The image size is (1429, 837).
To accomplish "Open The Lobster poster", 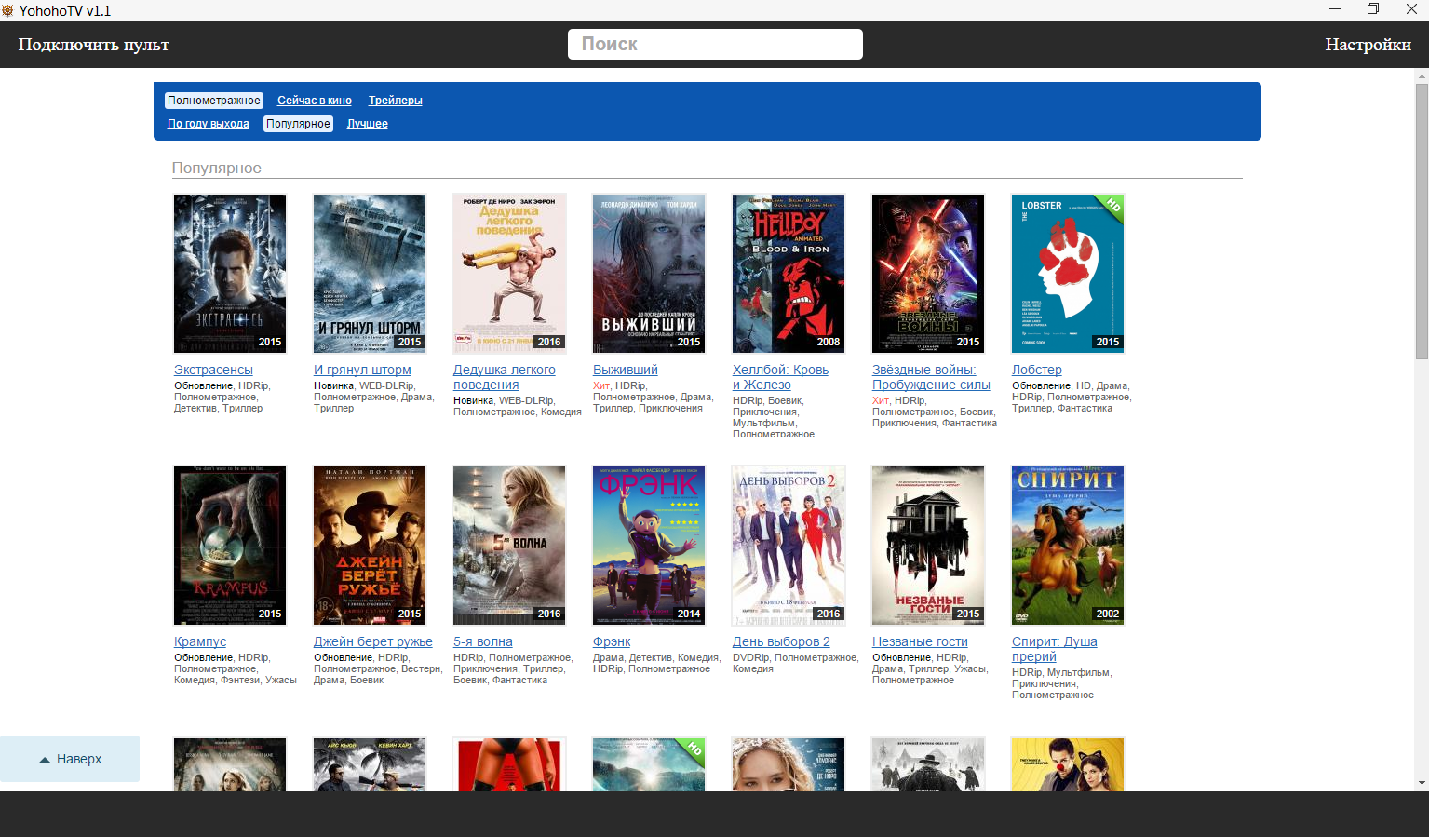I will [x=1068, y=274].
